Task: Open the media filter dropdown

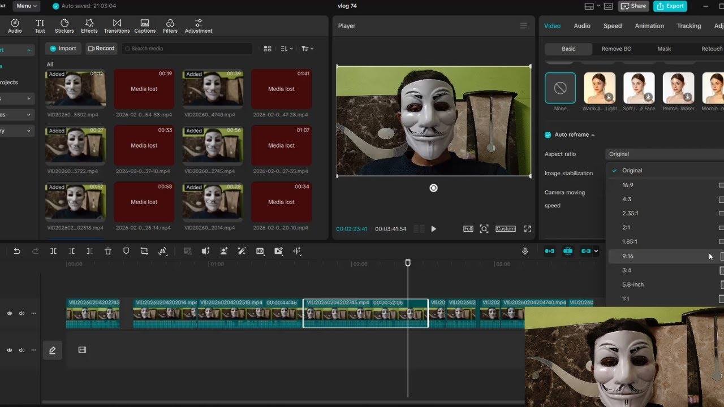Action: tap(307, 49)
